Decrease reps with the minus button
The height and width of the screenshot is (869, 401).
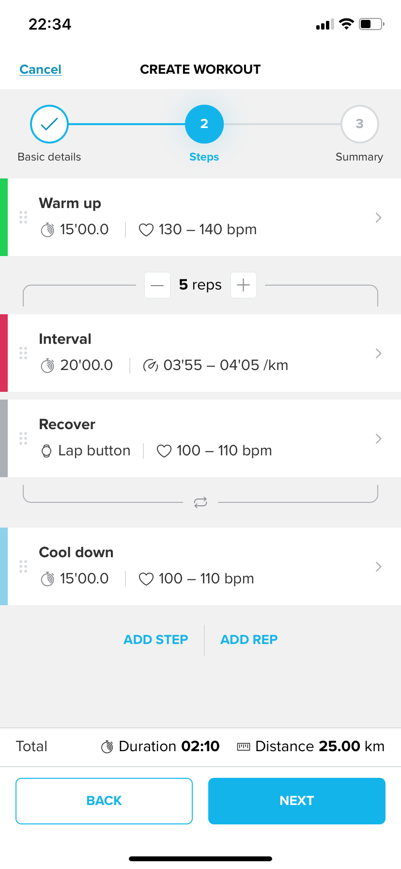pyautogui.click(x=157, y=285)
